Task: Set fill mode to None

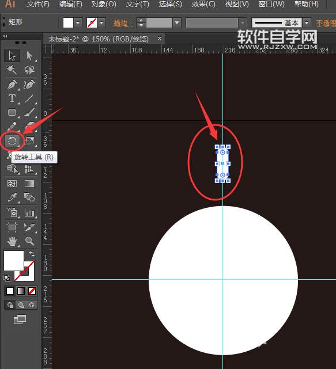Action: 32,291
